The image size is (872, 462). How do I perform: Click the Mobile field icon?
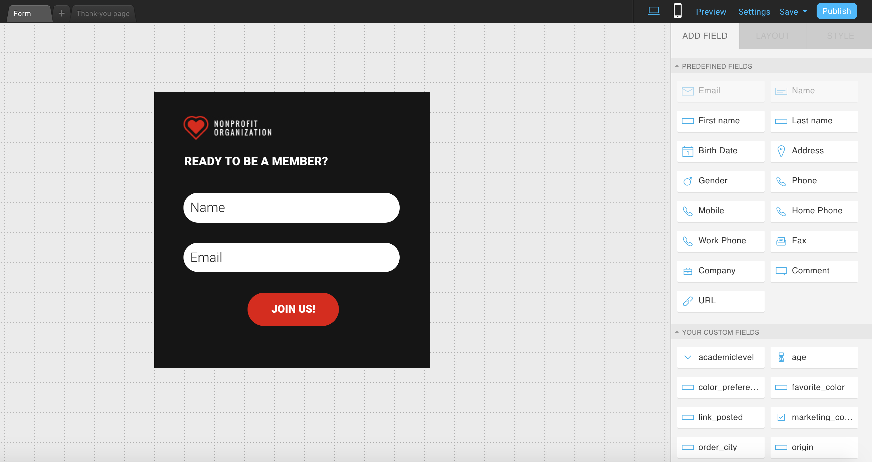[x=688, y=210]
